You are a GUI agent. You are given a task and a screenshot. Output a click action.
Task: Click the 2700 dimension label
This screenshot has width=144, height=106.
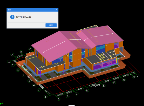133,73
